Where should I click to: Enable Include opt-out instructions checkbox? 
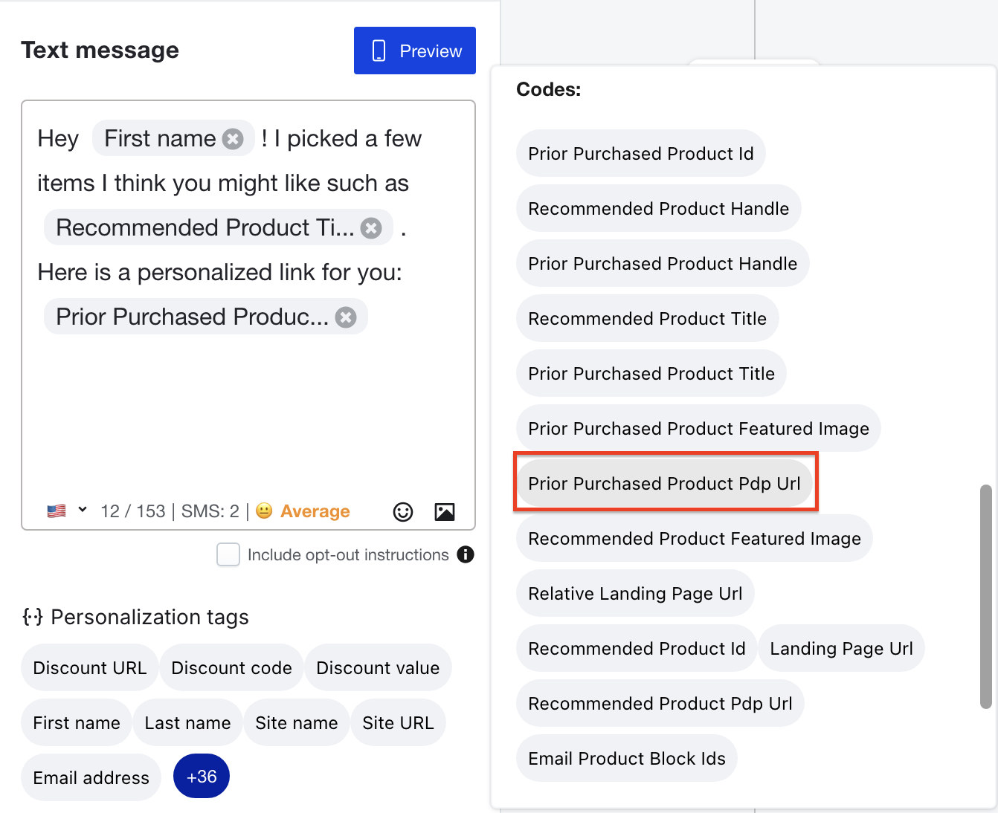228,554
